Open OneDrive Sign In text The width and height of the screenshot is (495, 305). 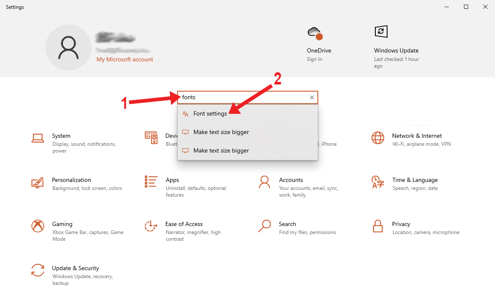tap(314, 59)
